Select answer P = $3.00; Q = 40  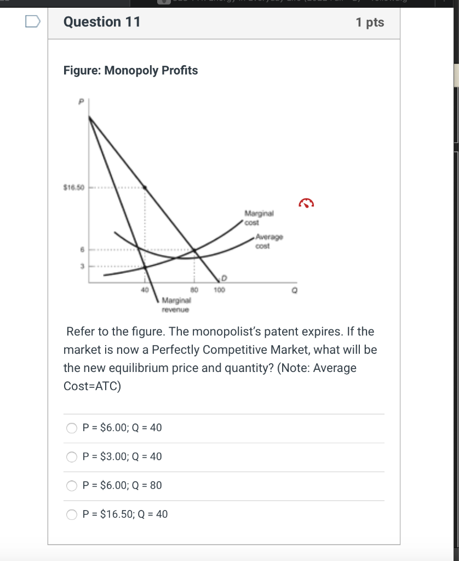pyautogui.click(x=71, y=456)
